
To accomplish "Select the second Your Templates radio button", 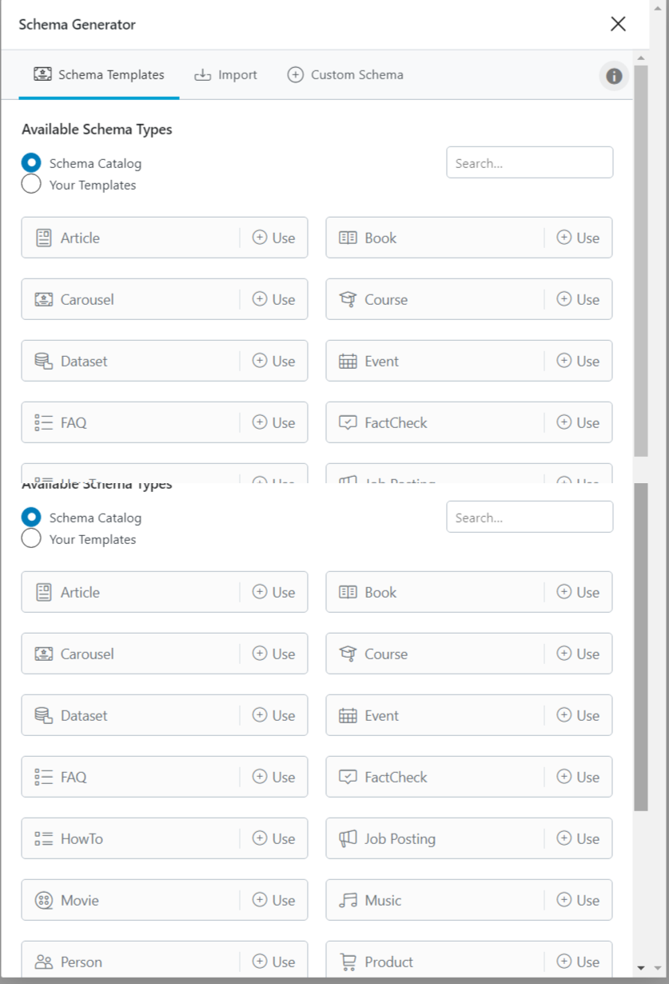I will (31, 539).
